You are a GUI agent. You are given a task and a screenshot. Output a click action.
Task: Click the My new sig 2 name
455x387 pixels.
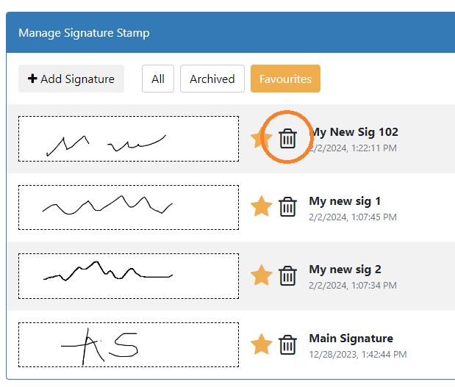(x=345, y=270)
